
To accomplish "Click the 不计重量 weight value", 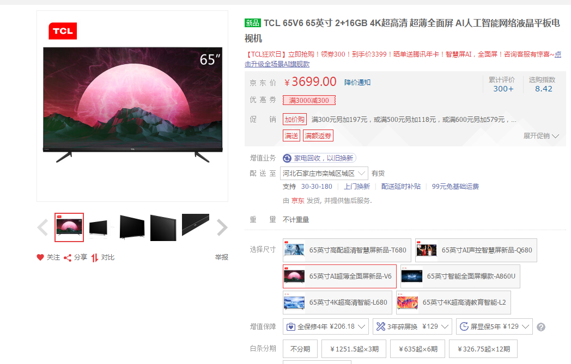I will tap(296, 220).
